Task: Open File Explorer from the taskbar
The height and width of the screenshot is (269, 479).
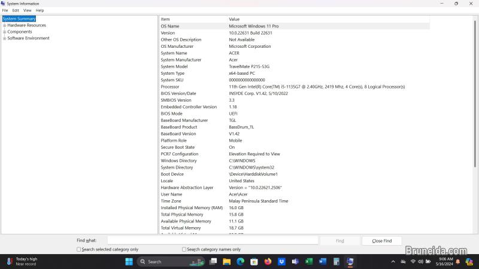Action: [x=227, y=261]
